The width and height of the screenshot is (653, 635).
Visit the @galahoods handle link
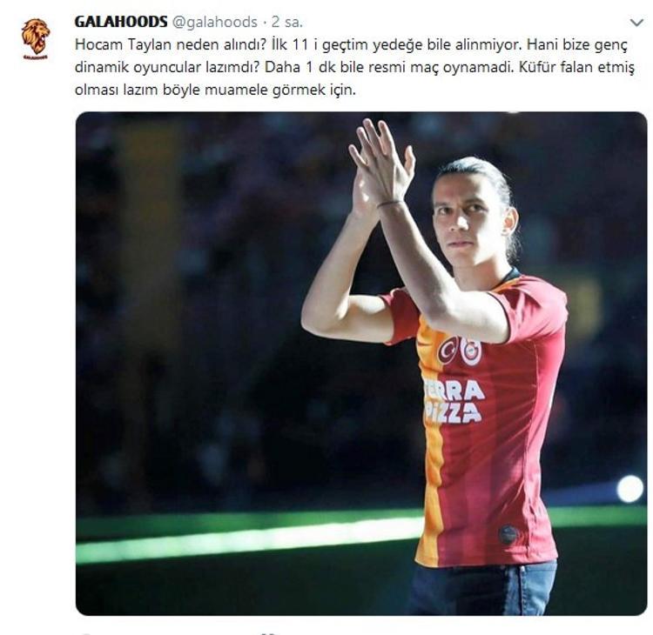(x=214, y=22)
